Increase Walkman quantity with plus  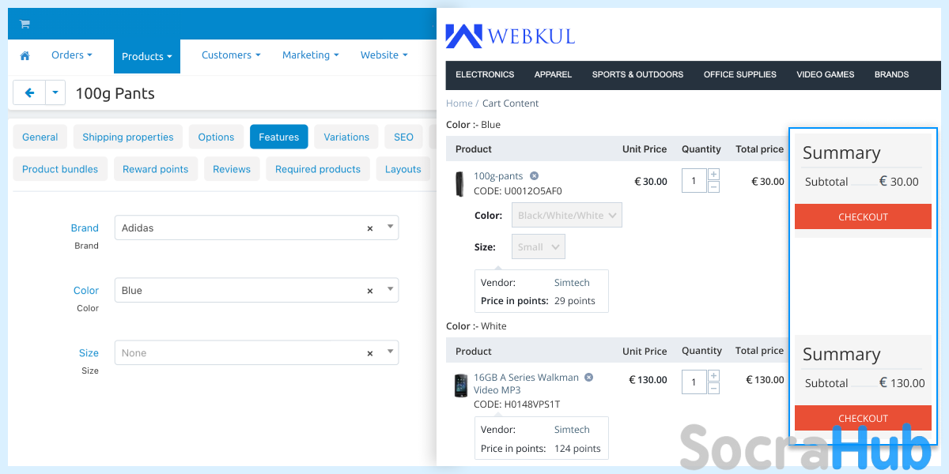point(713,376)
